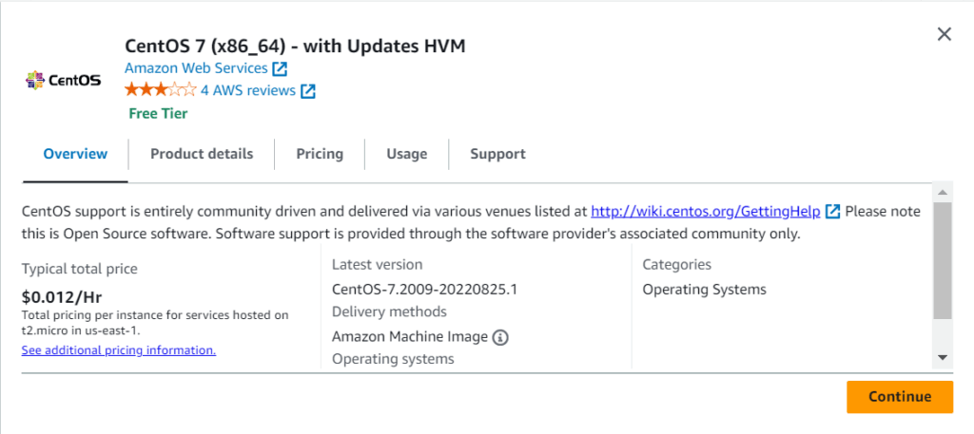
Task: Open external link icon beside AWS reviews
Action: click(308, 91)
